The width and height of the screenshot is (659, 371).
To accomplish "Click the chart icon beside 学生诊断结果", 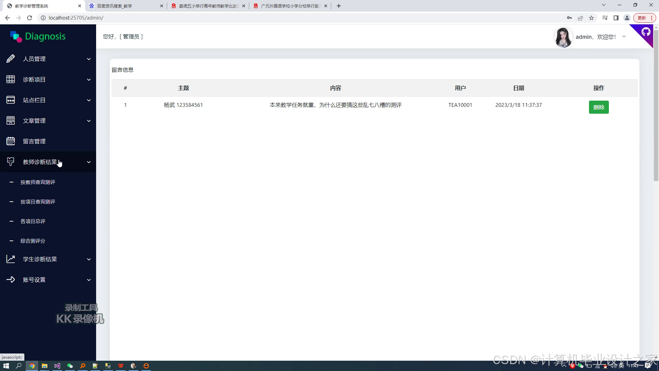I will [11, 259].
